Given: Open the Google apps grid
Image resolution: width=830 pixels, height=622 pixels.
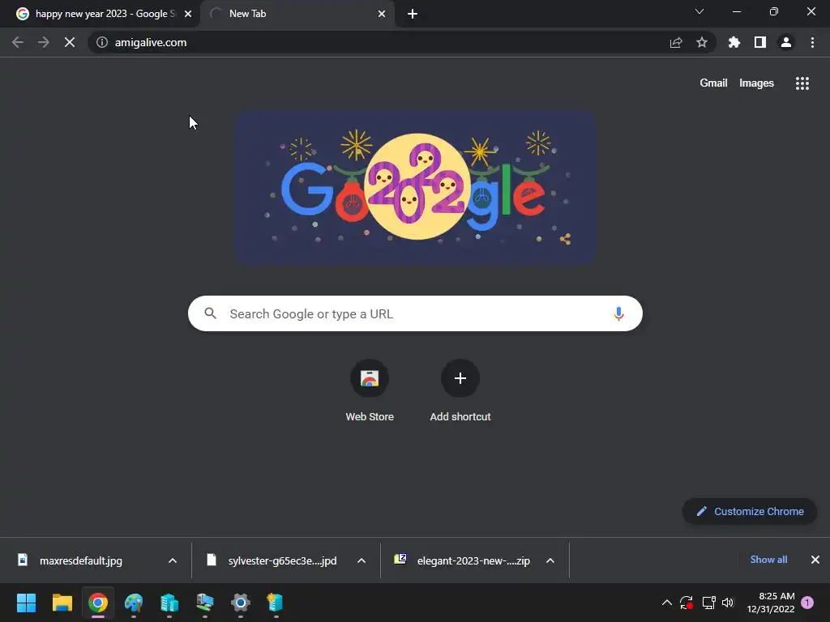Looking at the screenshot, I should point(802,83).
